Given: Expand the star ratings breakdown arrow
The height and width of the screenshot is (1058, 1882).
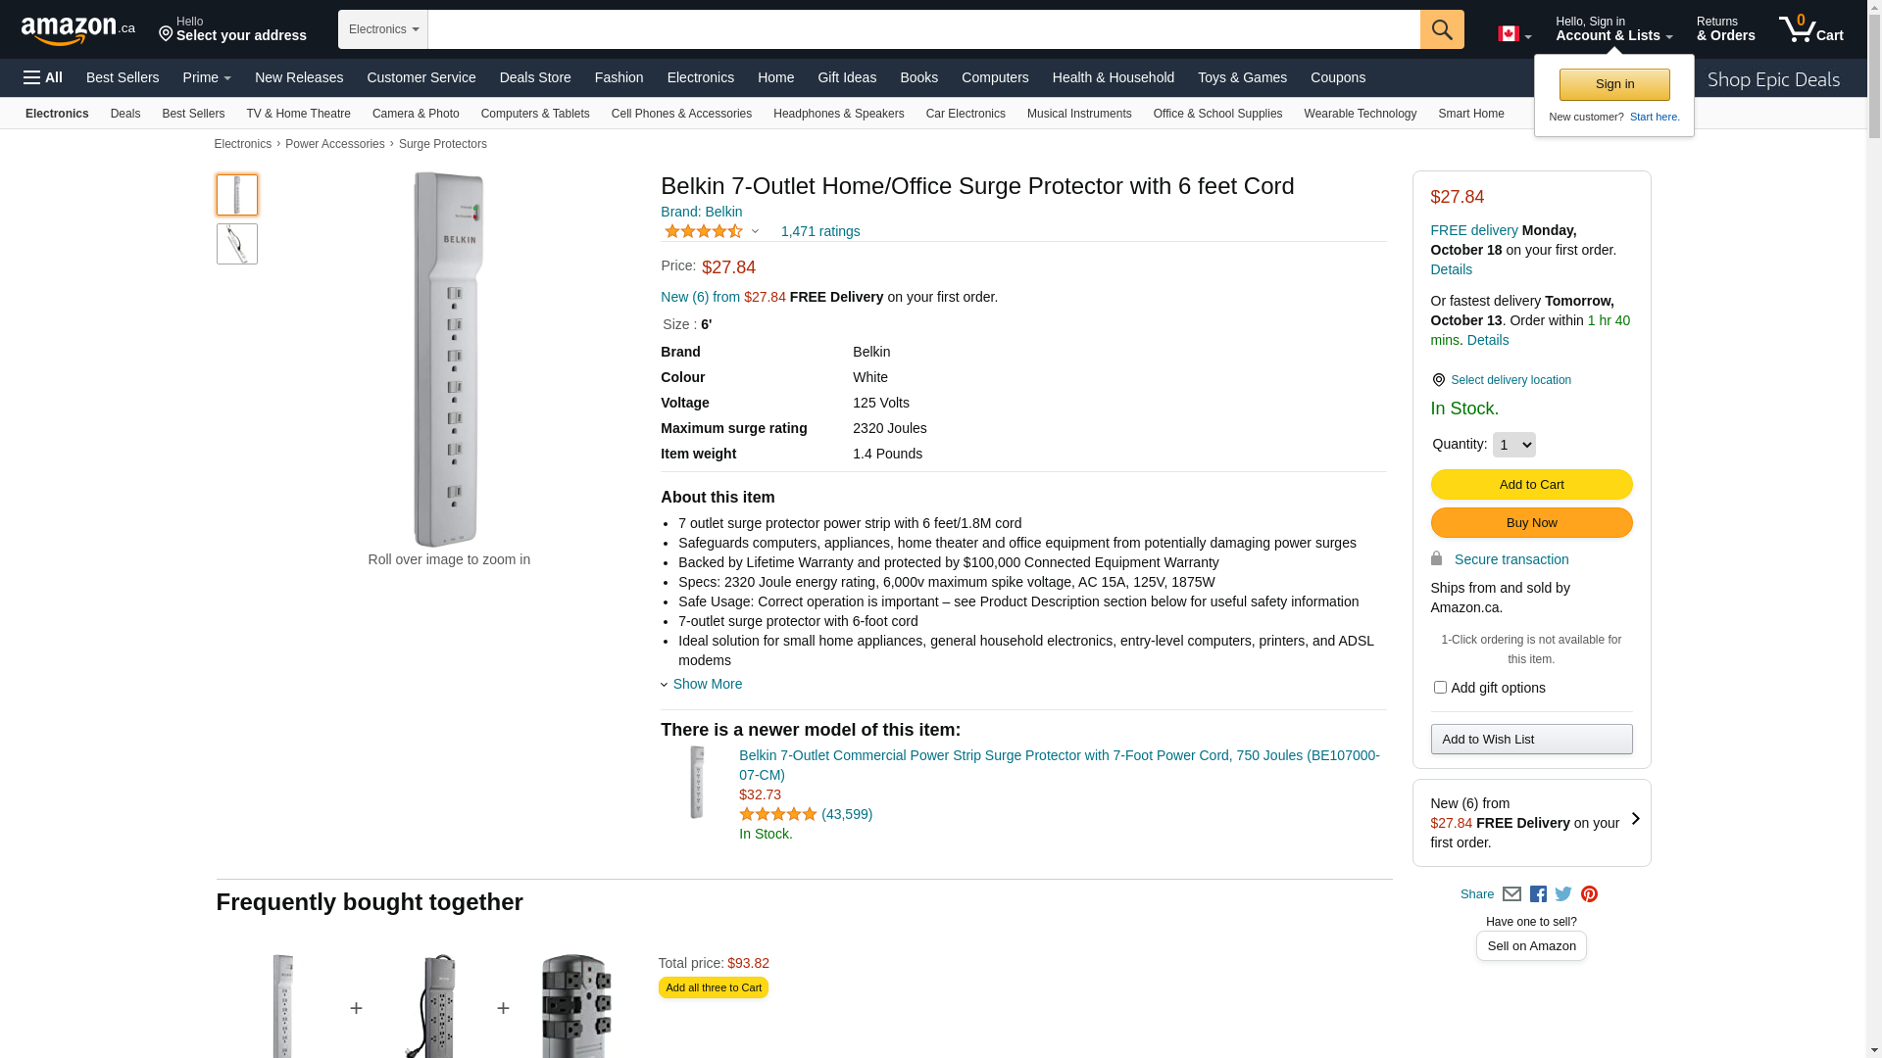Looking at the screenshot, I should [755, 232].
